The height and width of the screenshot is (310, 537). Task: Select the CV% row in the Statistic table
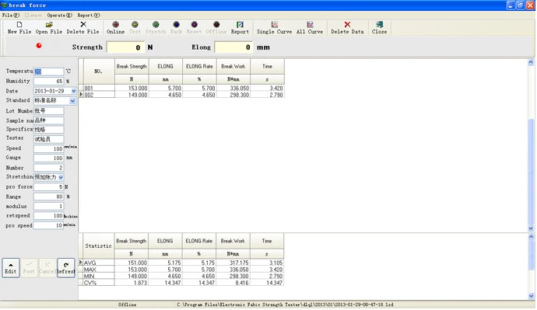click(181, 283)
